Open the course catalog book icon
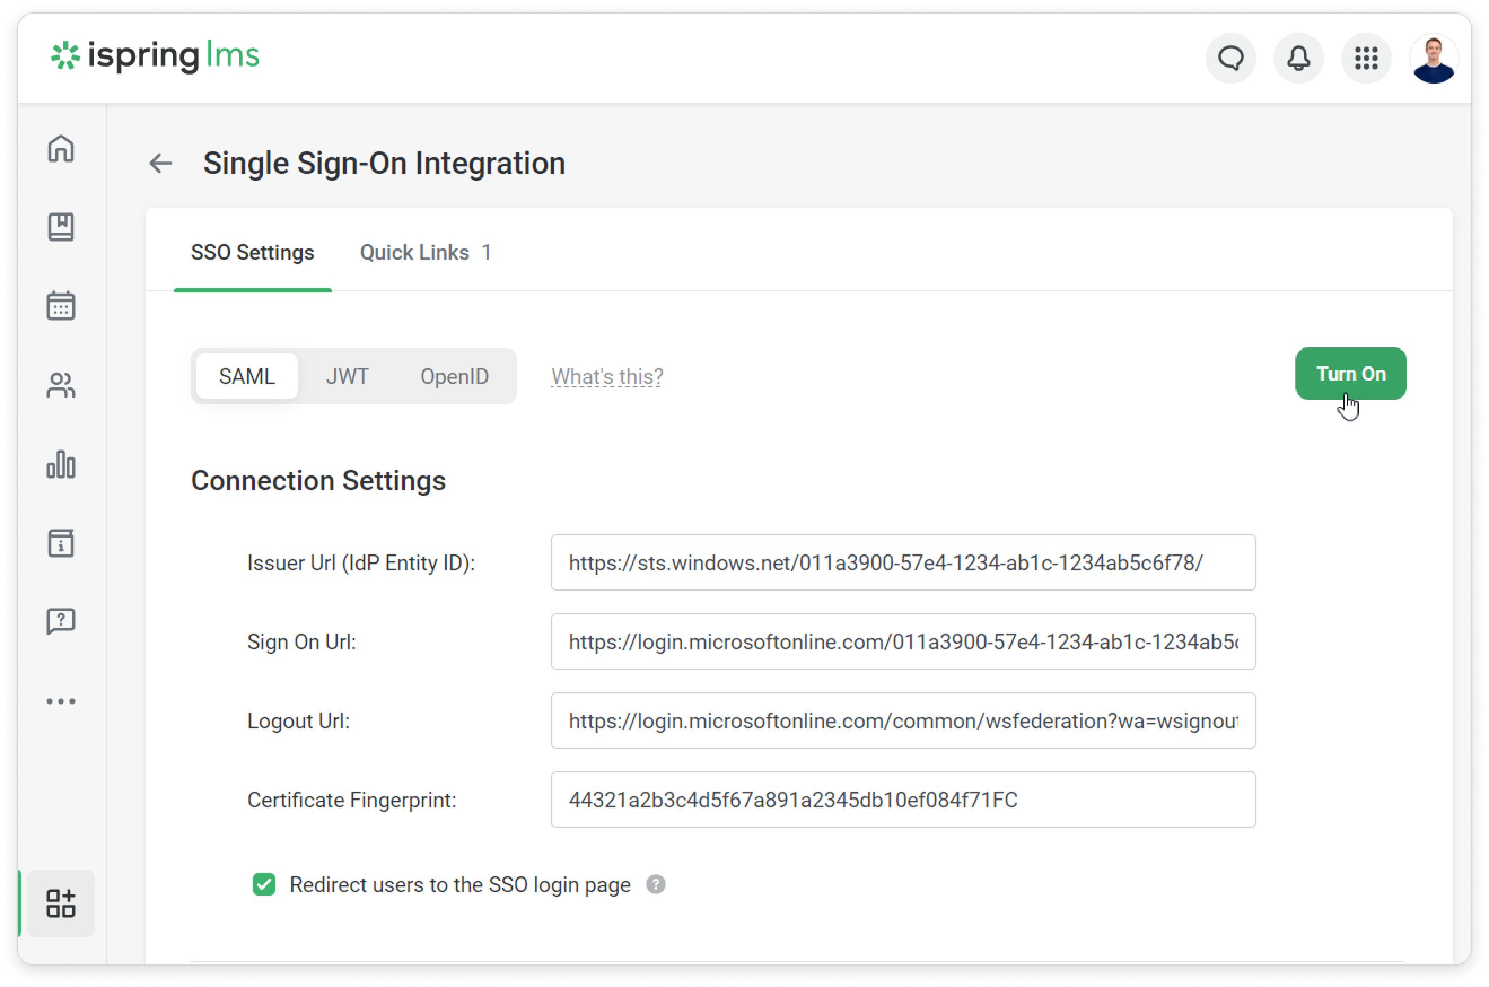1489x987 pixels. (61, 227)
